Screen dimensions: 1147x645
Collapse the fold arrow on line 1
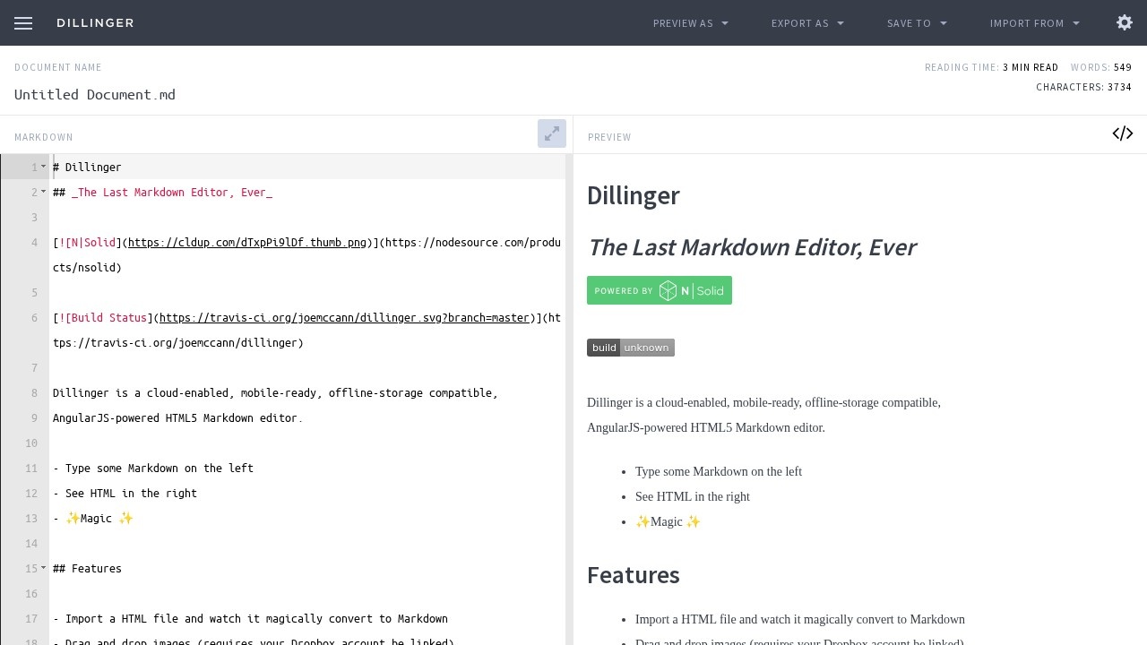43,167
